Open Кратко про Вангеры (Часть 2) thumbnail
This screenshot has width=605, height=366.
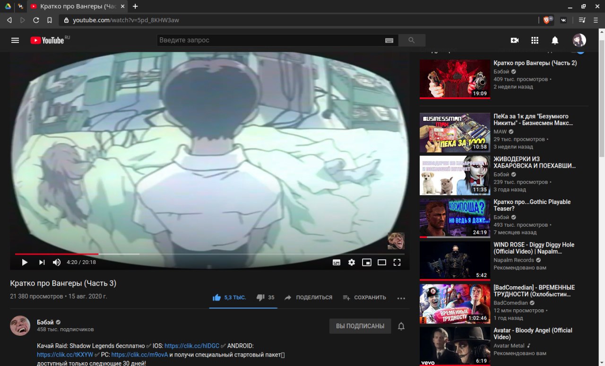(x=455, y=79)
